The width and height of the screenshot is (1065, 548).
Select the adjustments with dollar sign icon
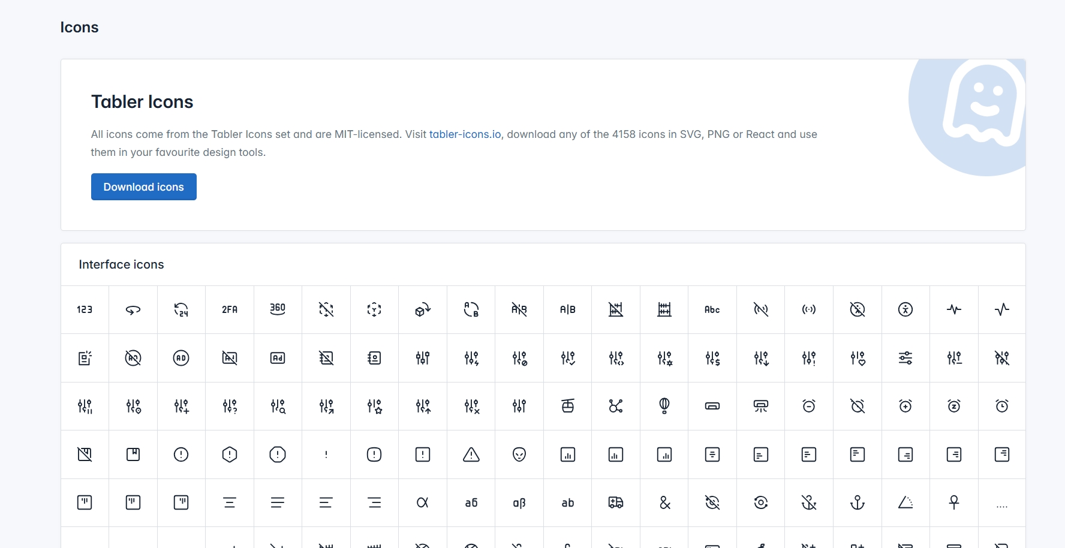(712, 358)
